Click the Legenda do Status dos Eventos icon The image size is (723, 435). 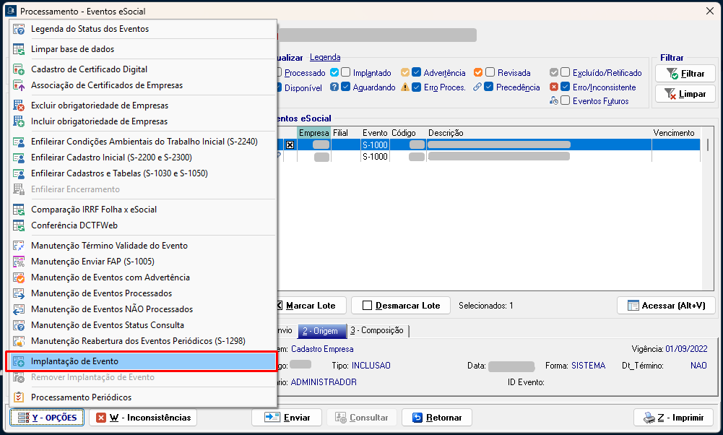click(x=19, y=29)
